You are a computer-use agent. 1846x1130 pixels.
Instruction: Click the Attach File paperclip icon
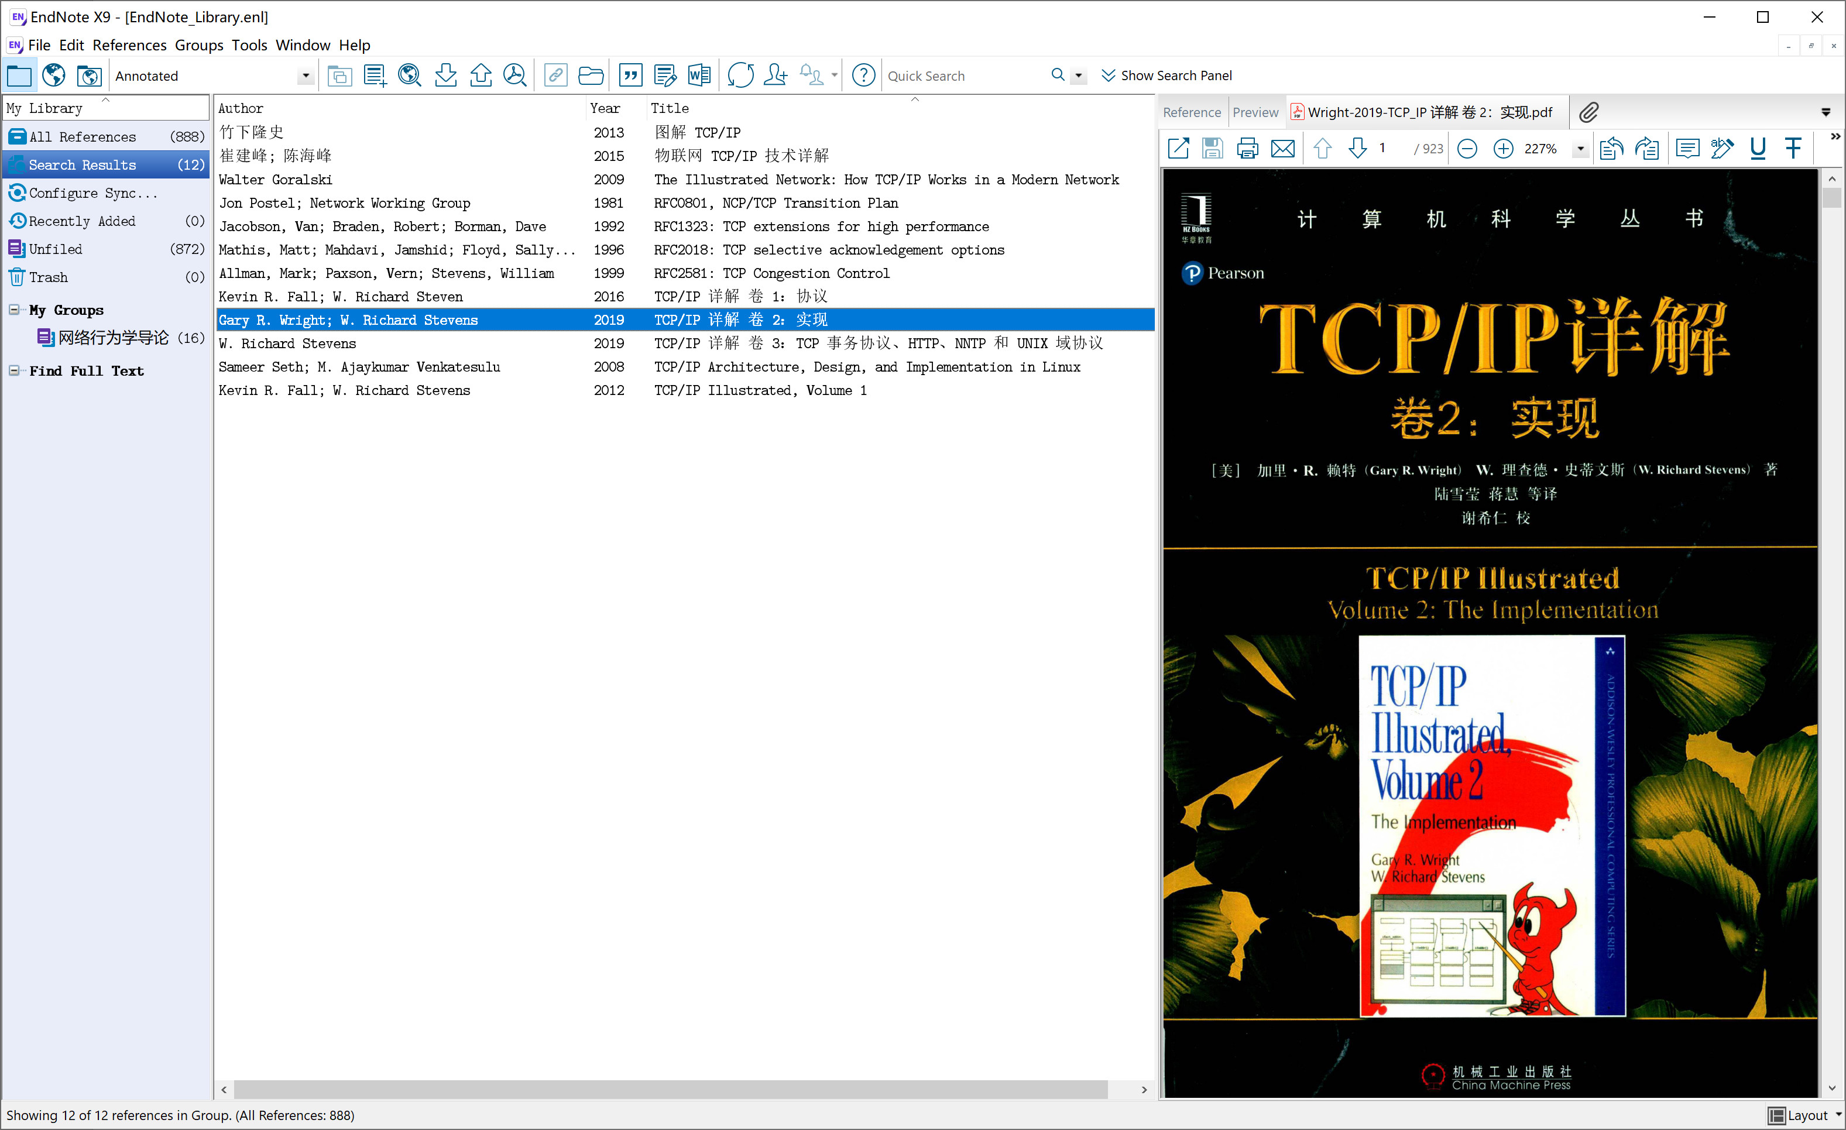pos(1589,112)
